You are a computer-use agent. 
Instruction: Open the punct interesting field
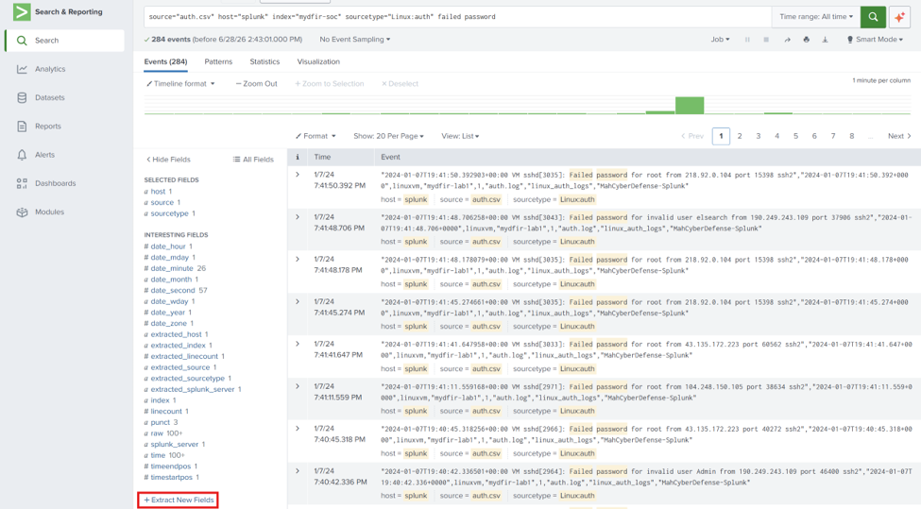(x=160, y=423)
